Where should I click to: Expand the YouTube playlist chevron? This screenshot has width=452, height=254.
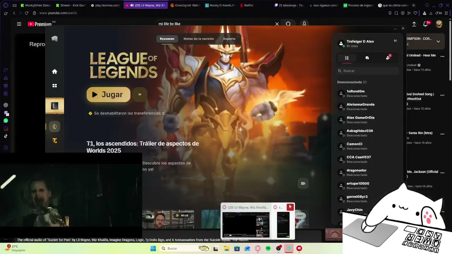(438, 41)
